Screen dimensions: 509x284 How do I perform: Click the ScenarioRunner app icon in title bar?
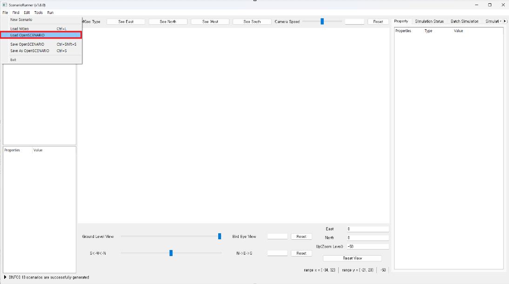4,5
